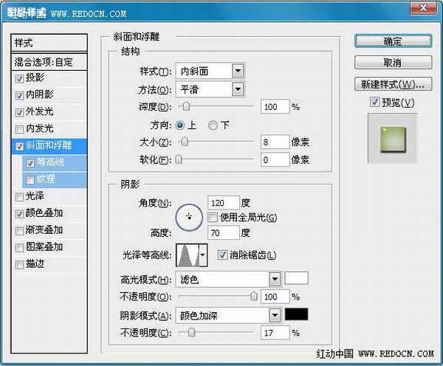Click the 确定 OK button
Viewport: 443px width, 366px height.
click(392, 41)
